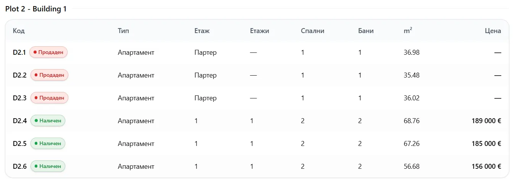Click the 68.76 area value
Image resolution: width=515 pixels, height=187 pixels.
(411, 121)
